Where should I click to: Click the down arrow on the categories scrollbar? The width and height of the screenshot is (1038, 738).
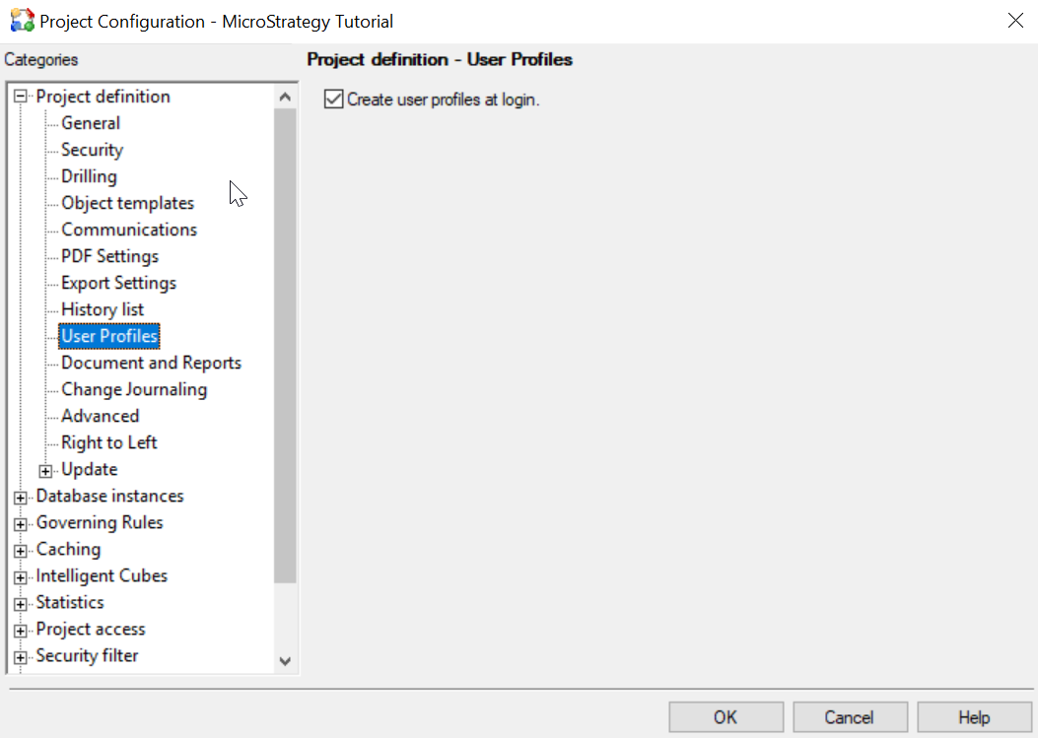(285, 661)
